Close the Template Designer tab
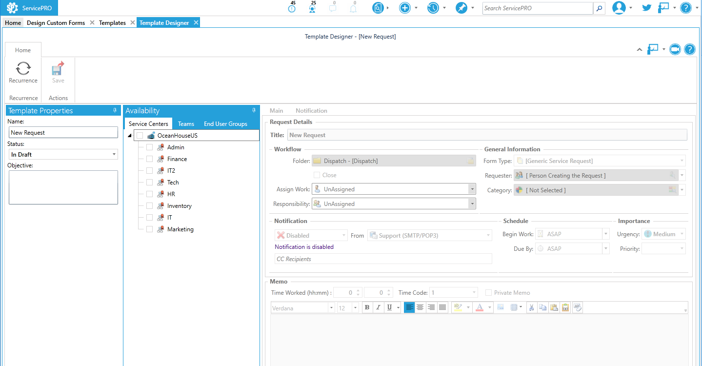 click(196, 23)
